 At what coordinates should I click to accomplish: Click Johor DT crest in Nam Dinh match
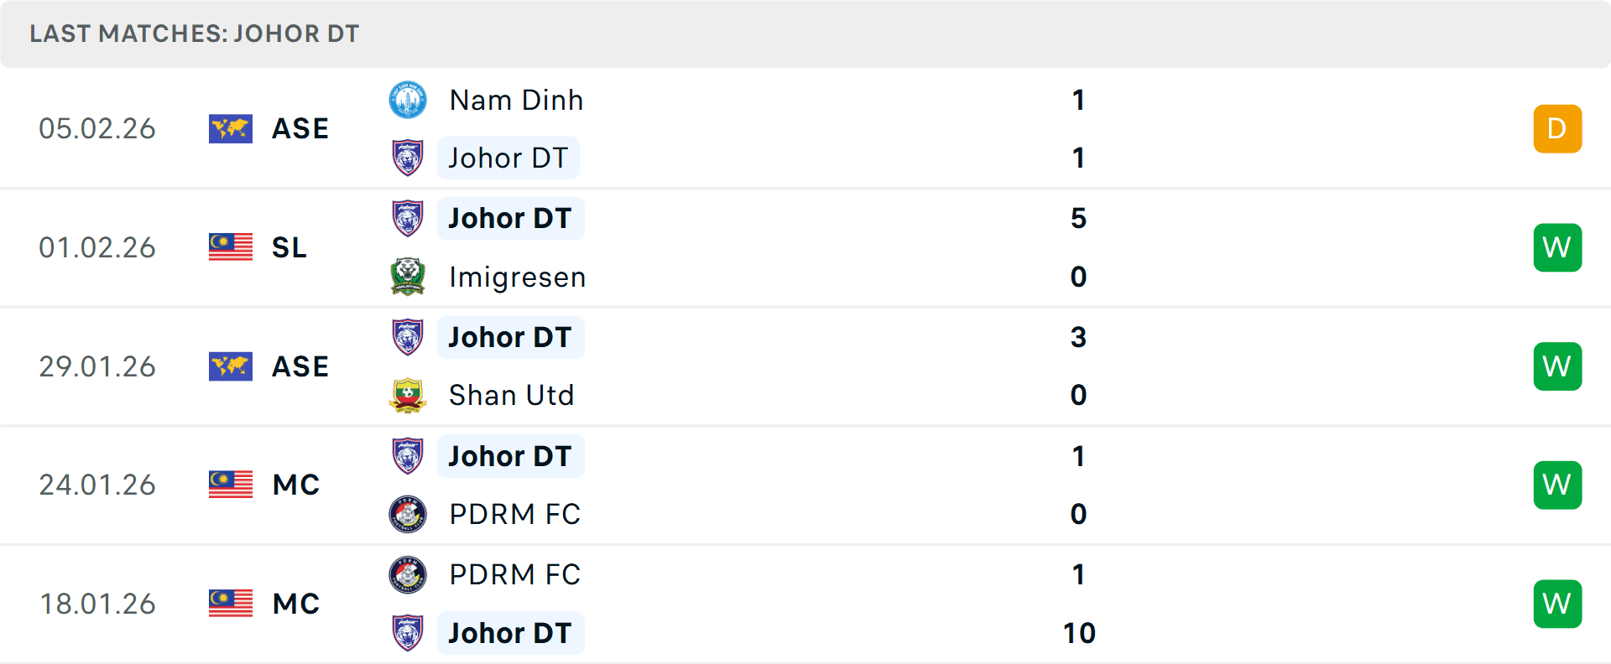point(408,158)
